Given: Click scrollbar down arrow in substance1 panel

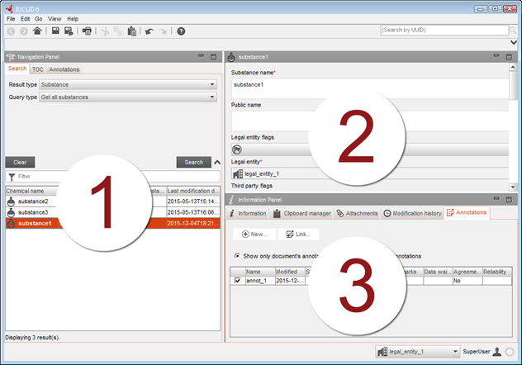Looking at the screenshot, I should [513, 187].
